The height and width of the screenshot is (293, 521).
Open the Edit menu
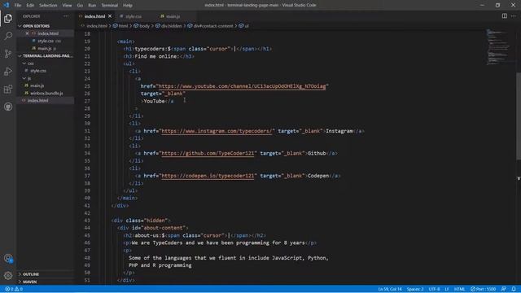(x=30, y=5)
